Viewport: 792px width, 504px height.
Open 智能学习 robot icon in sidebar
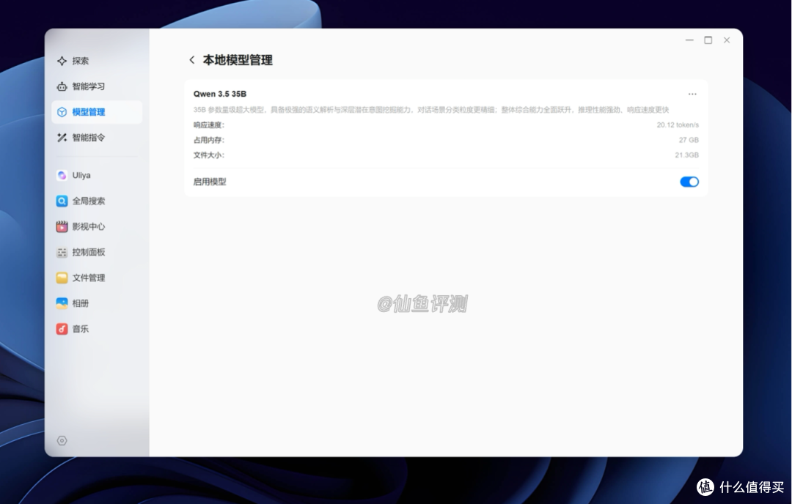point(62,86)
